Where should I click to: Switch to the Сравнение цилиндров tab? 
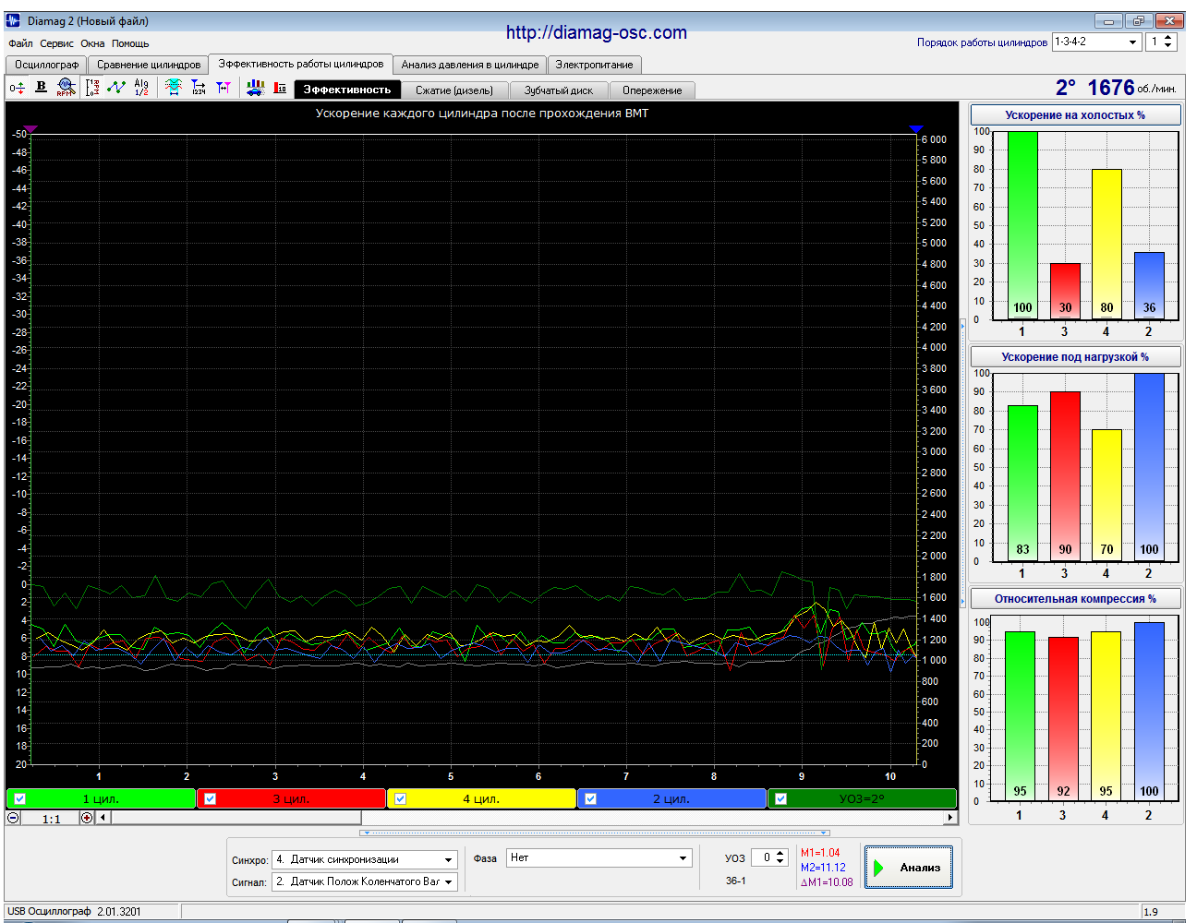(x=149, y=65)
